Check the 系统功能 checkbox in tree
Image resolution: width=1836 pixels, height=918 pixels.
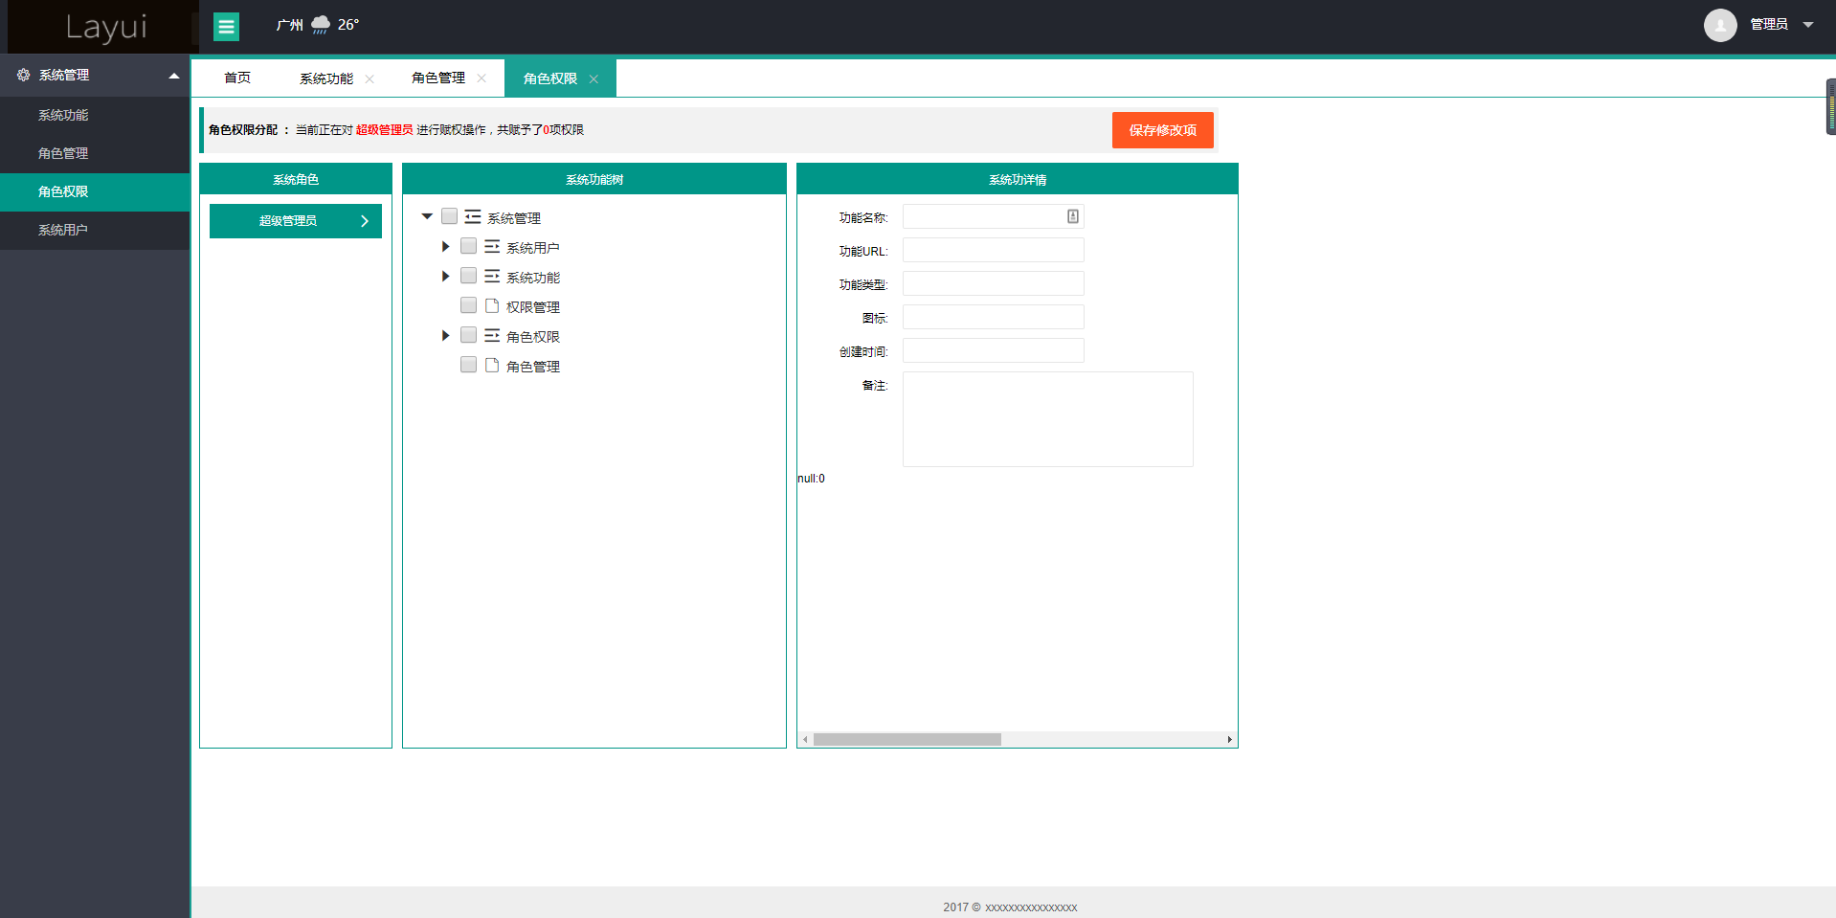468,276
